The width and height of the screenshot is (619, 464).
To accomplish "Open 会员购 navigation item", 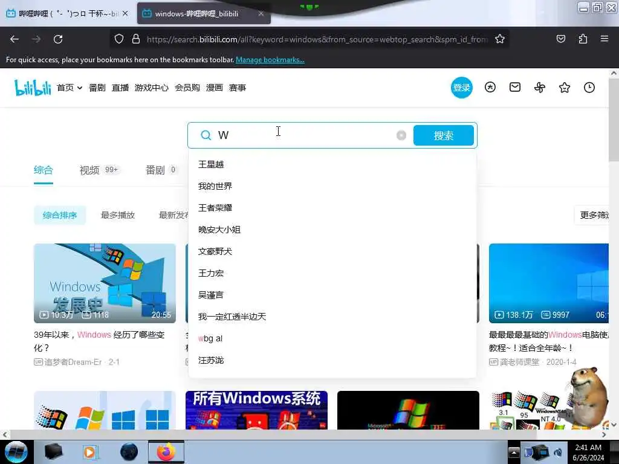I will coord(187,88).
